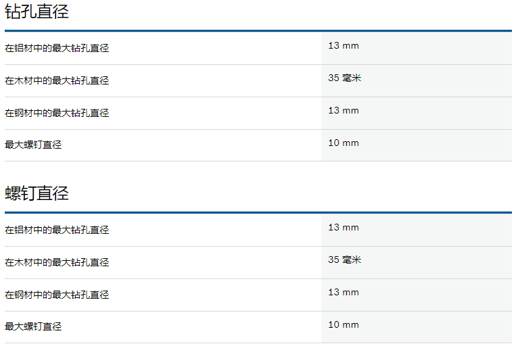Select 在铝材中的最大钻孔直径 under 钻孔直径
Image resolution: width=518 pixels, height=346 pixels.
click(57, 48)
